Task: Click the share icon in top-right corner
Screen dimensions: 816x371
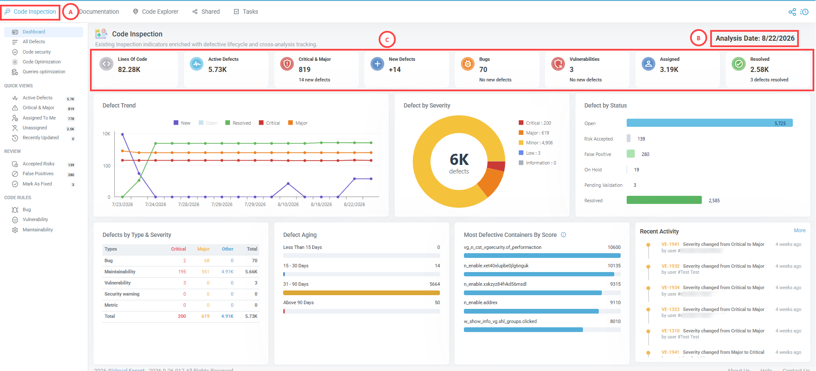Action: coord(792,12)
